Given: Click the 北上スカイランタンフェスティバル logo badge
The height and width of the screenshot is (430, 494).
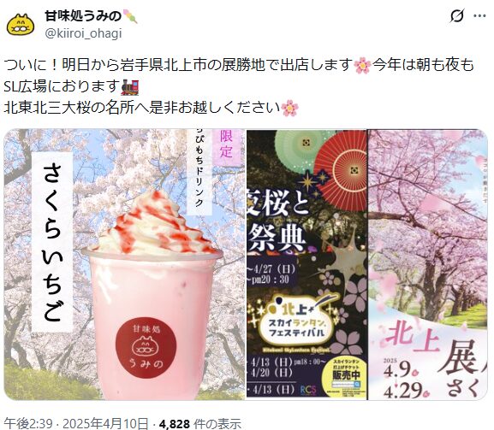Looking at the screenshot, I should (297, 318).
